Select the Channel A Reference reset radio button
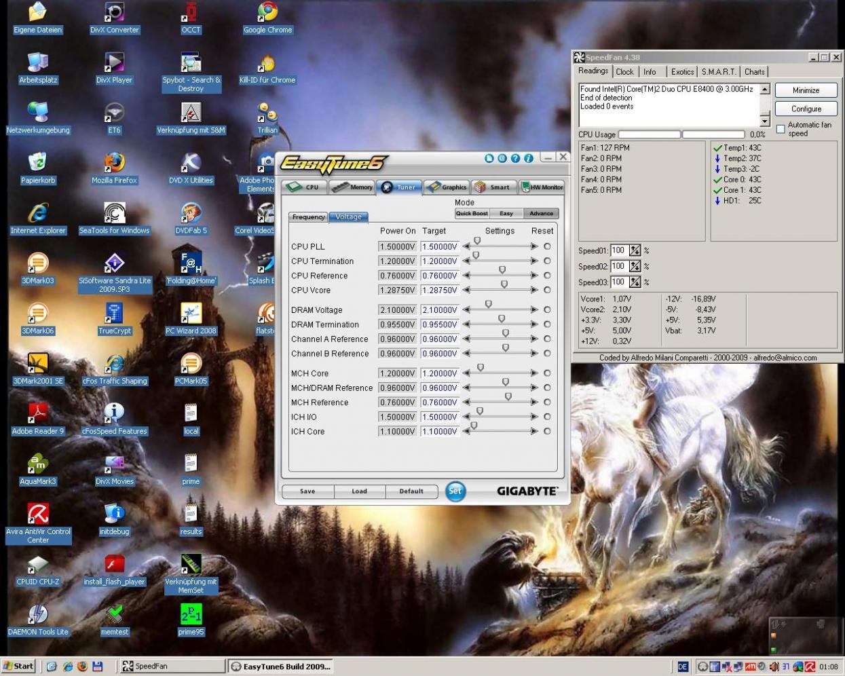This screenshot has height=676, width=845. pyautogui.click(x=547, y=339)
